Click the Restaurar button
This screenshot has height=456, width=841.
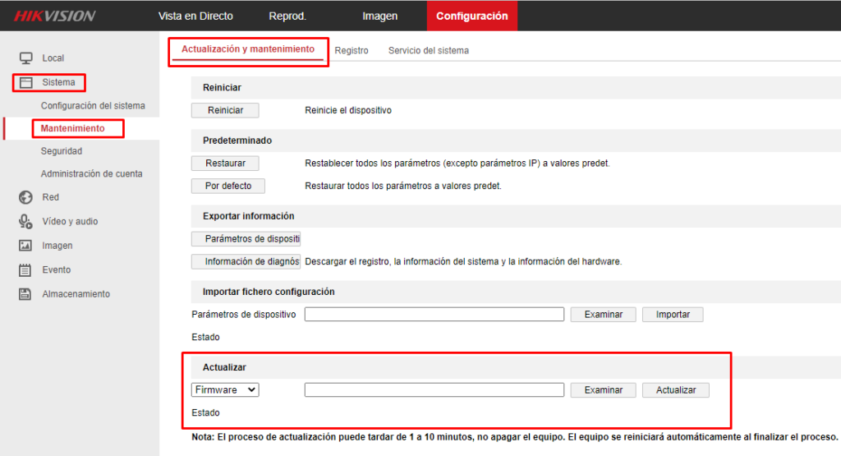225,163
